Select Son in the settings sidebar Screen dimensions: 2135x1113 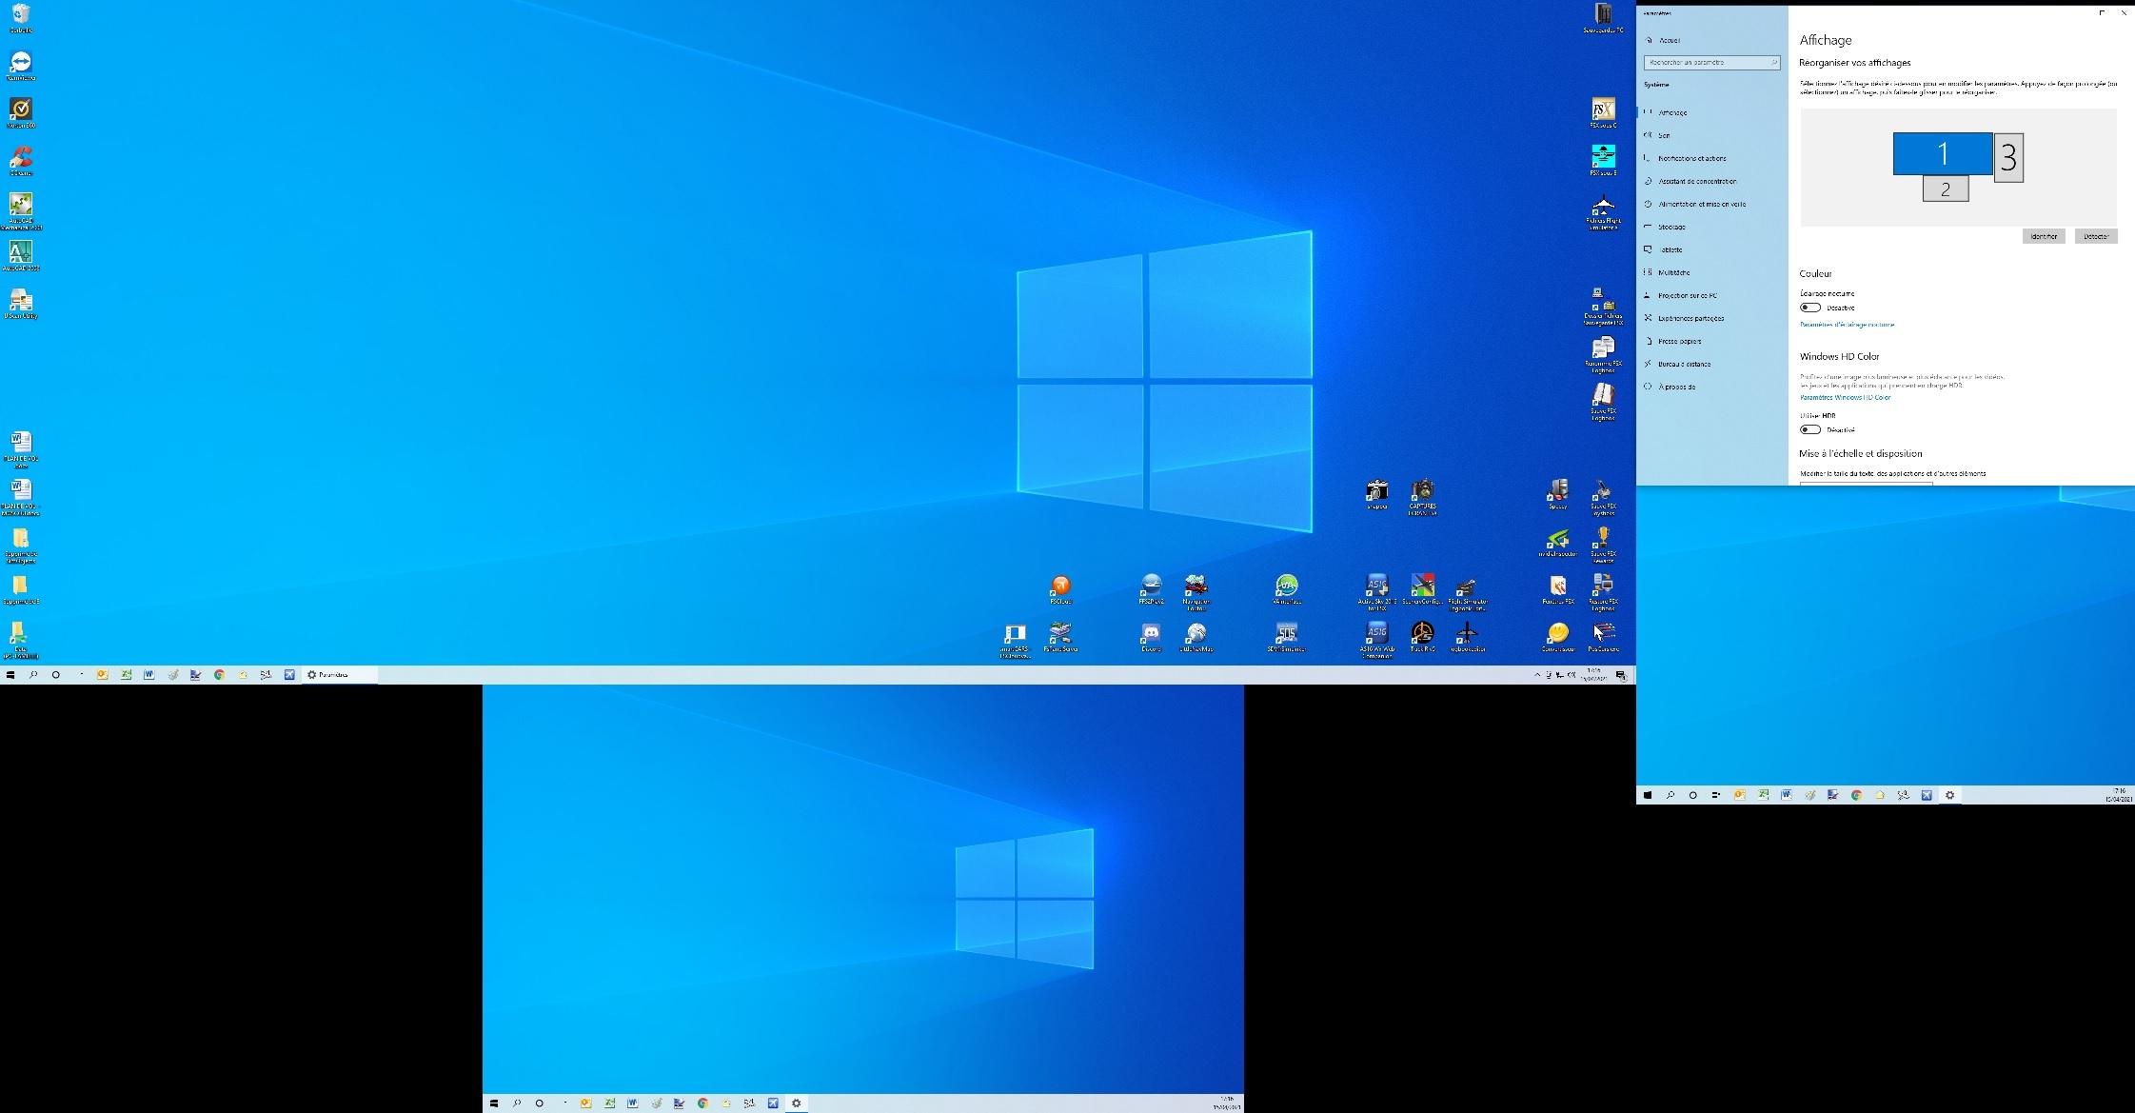point(1664,135)
